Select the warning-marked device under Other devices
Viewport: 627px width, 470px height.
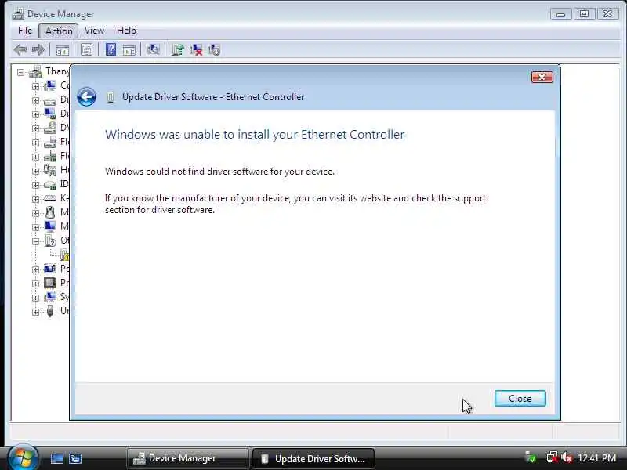[x=65, y=255]
